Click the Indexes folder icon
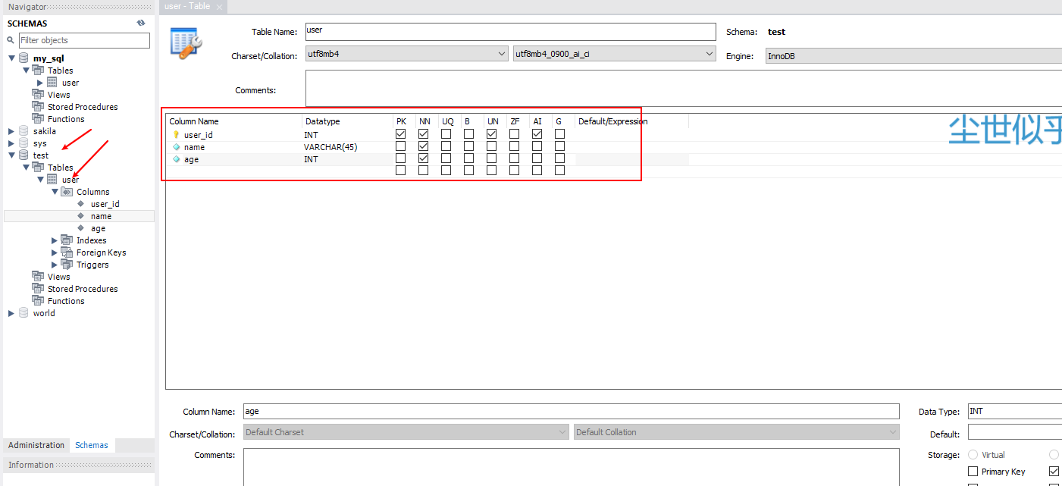 [x=67, y=240]
